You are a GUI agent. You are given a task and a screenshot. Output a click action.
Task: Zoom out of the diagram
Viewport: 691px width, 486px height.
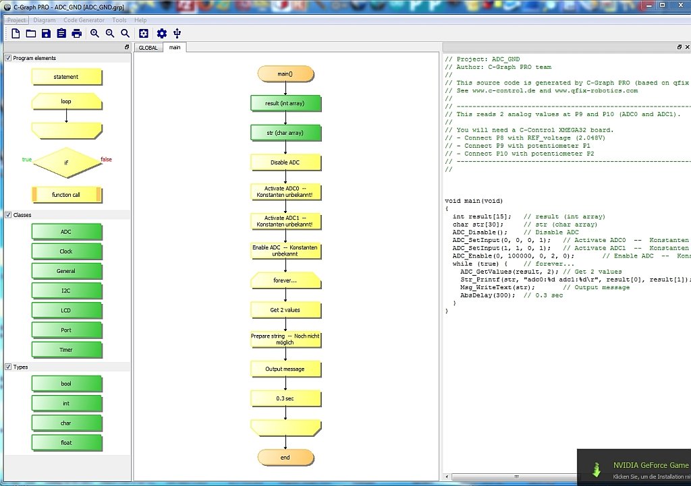pos(110,34)
